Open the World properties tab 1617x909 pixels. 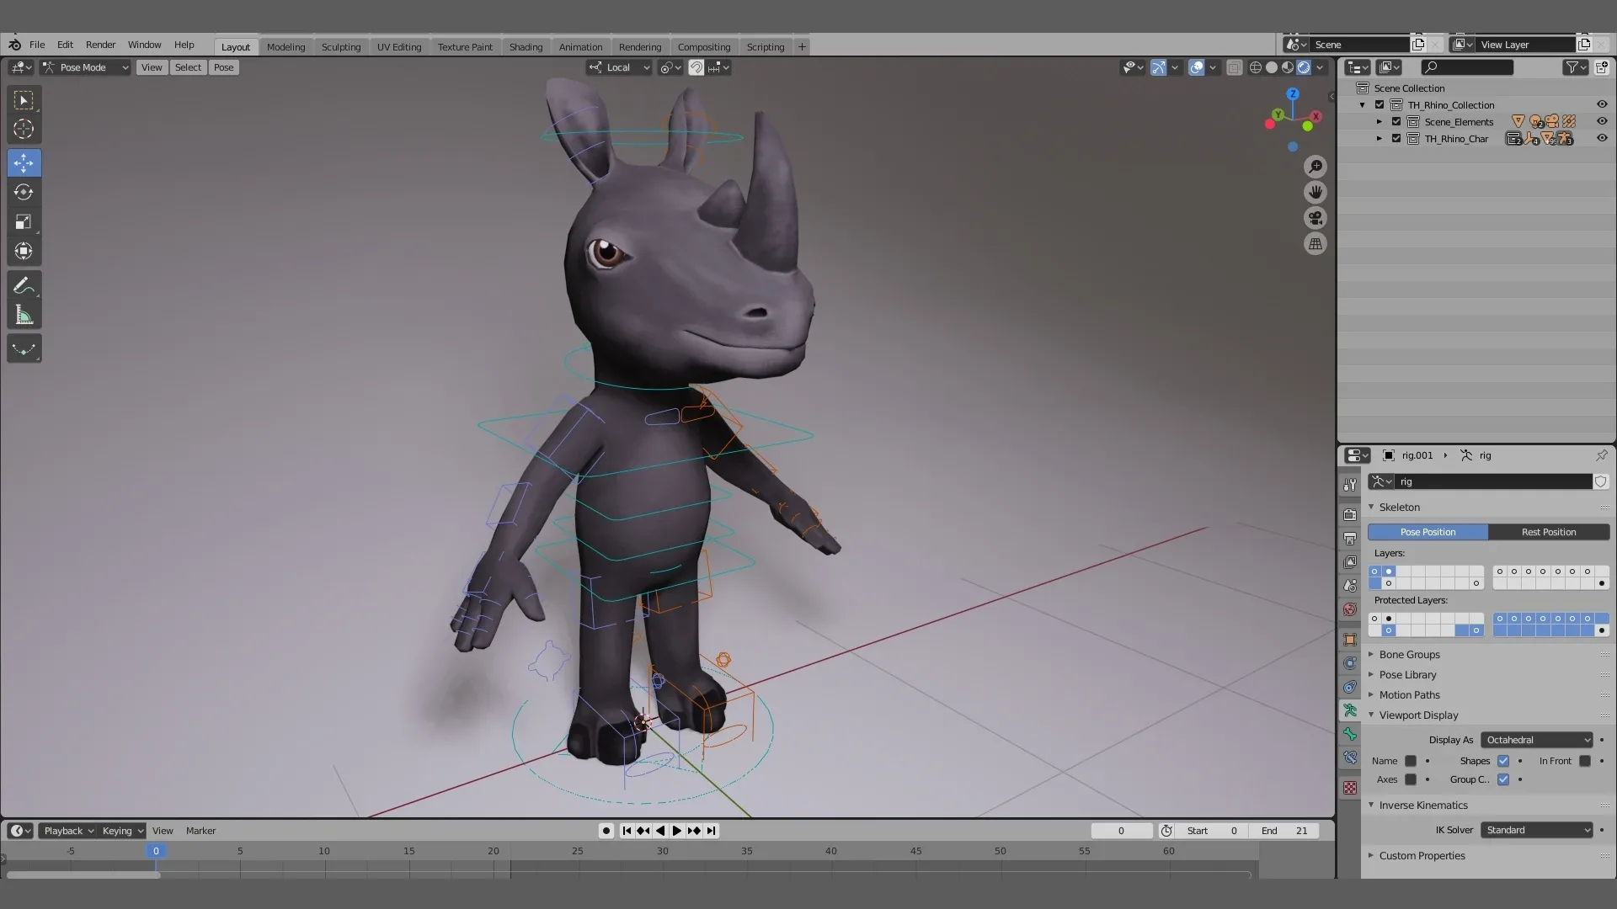1350,609
